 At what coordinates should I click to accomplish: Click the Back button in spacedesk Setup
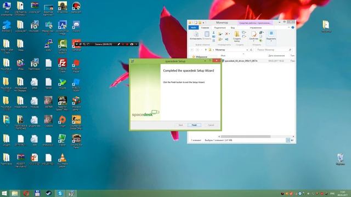pos(180,125)
